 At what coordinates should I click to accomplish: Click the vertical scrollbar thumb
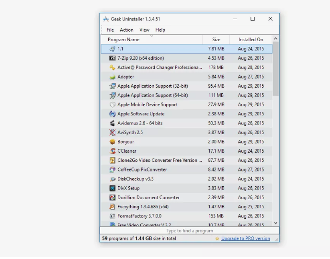276,69
